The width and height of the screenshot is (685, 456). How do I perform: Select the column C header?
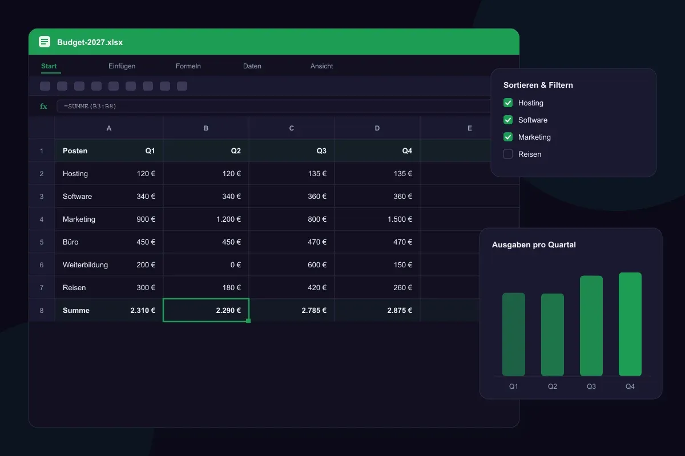click(292, 128)
